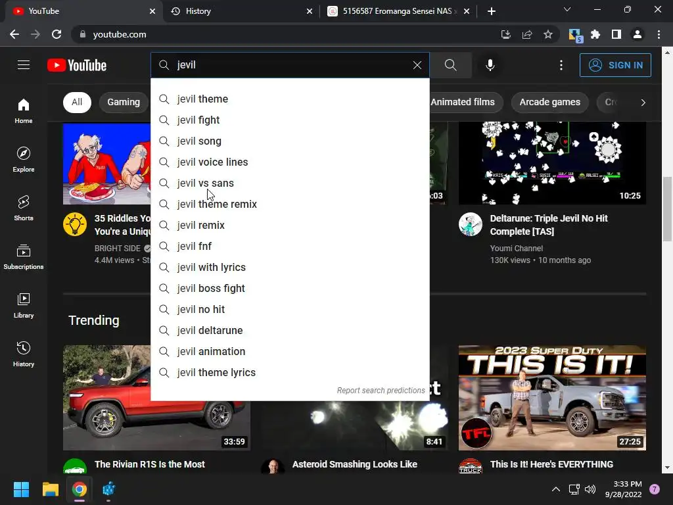Open the Chrome profile icon

pos(638,34)
